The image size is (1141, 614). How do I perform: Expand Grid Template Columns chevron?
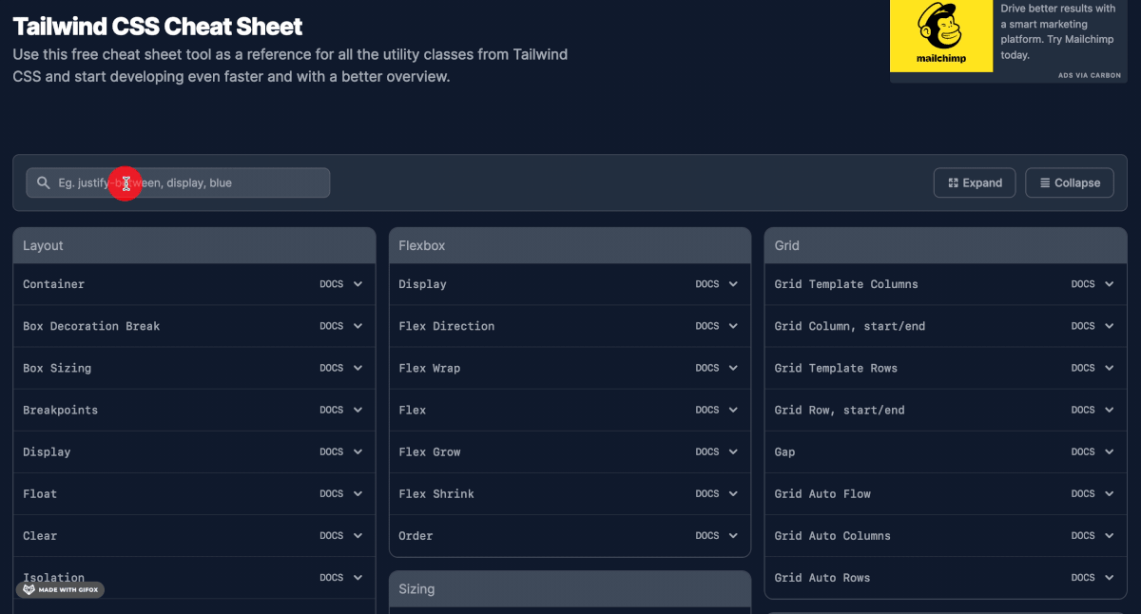tap(1109, 284)
